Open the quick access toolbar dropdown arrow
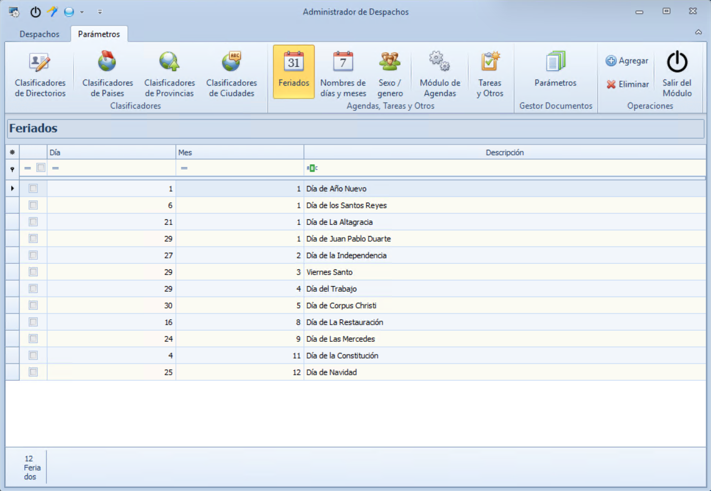 [99, 12]
